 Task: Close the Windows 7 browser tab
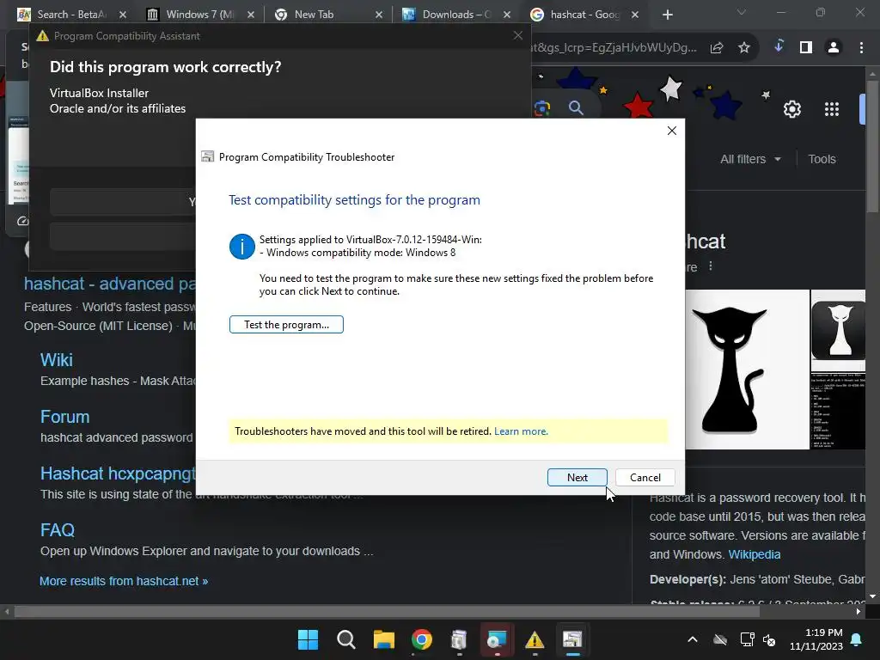(x=251, y=15)
